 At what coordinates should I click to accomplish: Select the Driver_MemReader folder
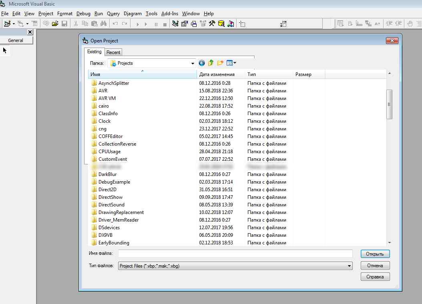click(x=115, y=220)
